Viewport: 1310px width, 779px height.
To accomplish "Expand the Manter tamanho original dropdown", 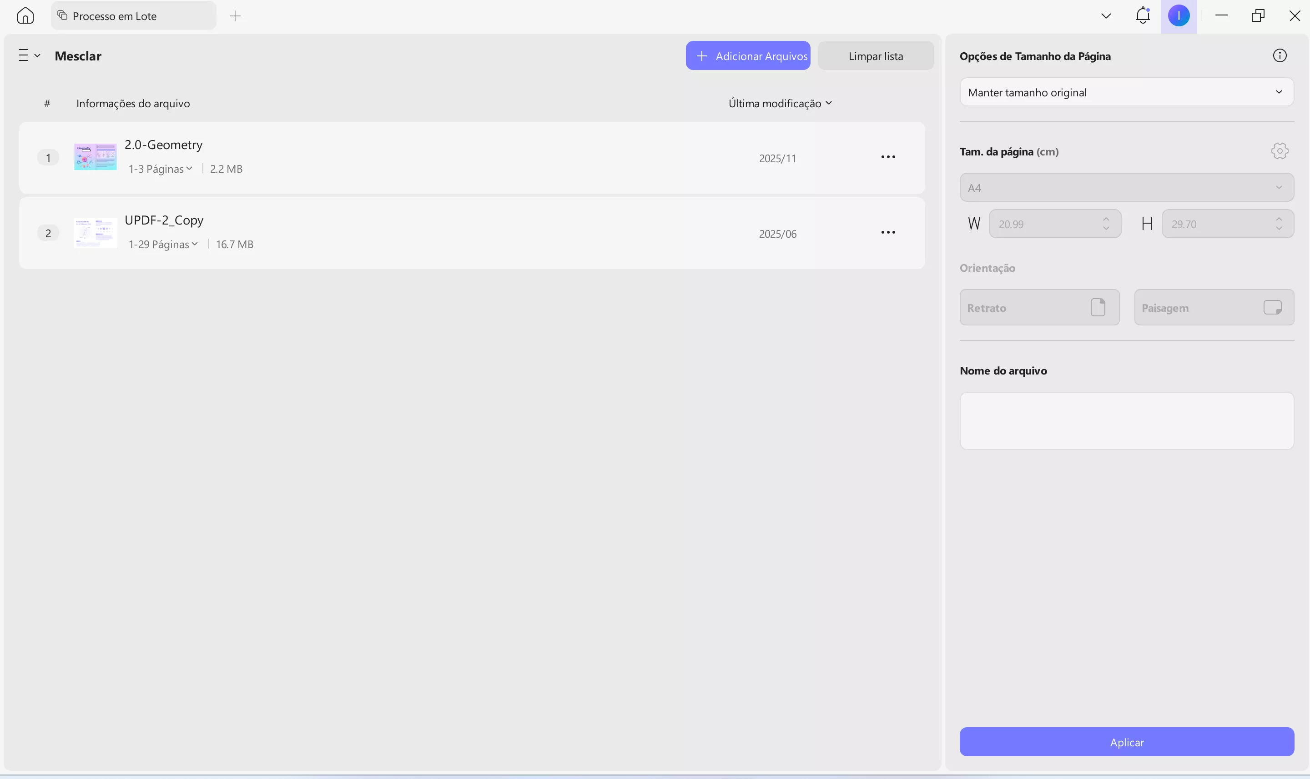I will coord(1126,92).
